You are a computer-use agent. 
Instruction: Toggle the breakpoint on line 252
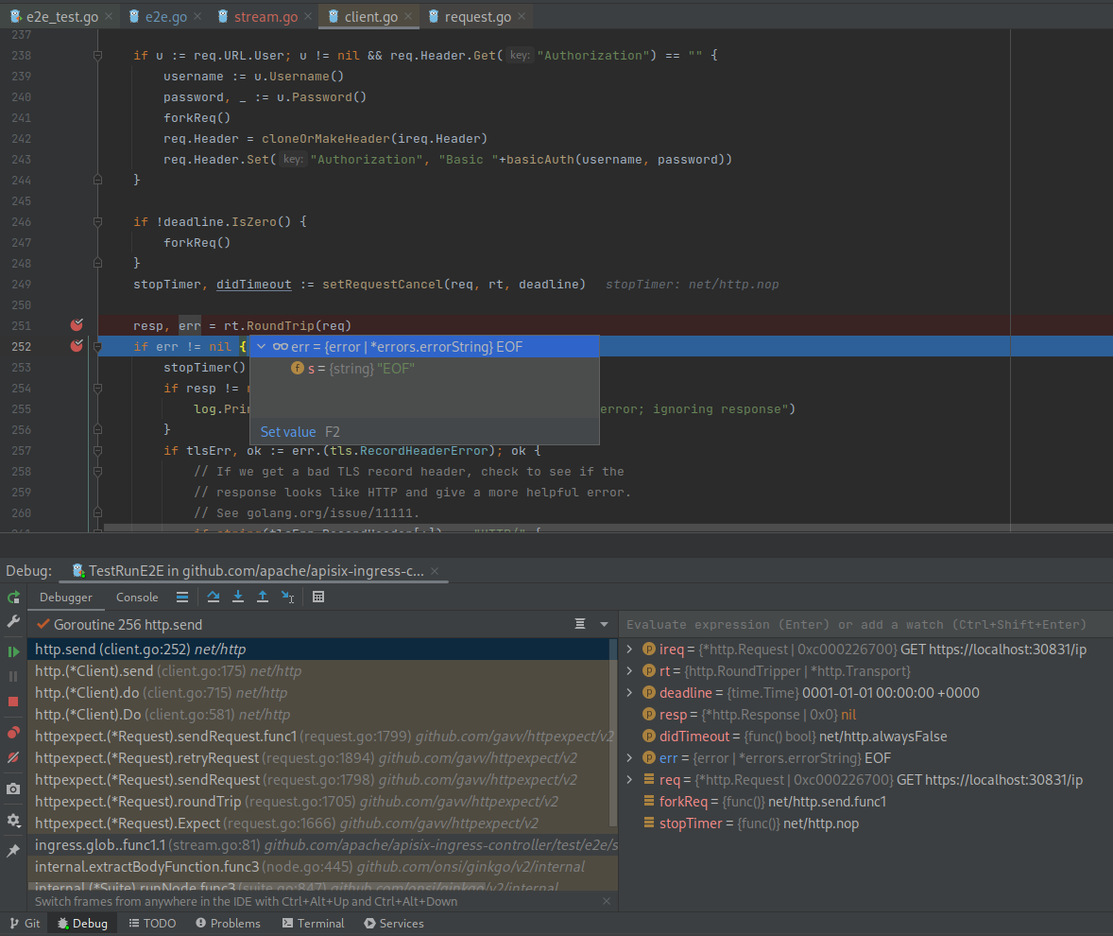click(77, 346)
